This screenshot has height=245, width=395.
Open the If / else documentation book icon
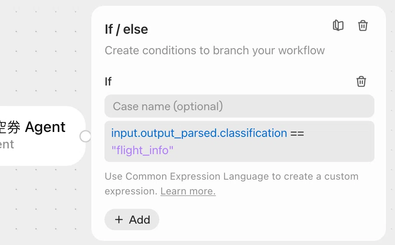click(338, 25)
